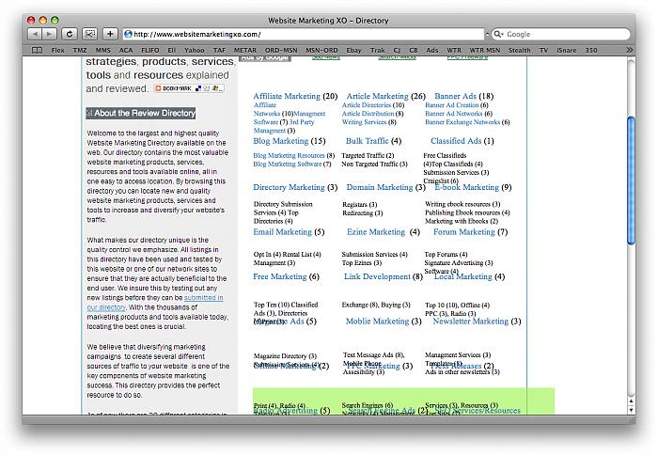Open the ORD-MSN bookmark
This screenshot has width=658, height=455.
tap(281, 50)
